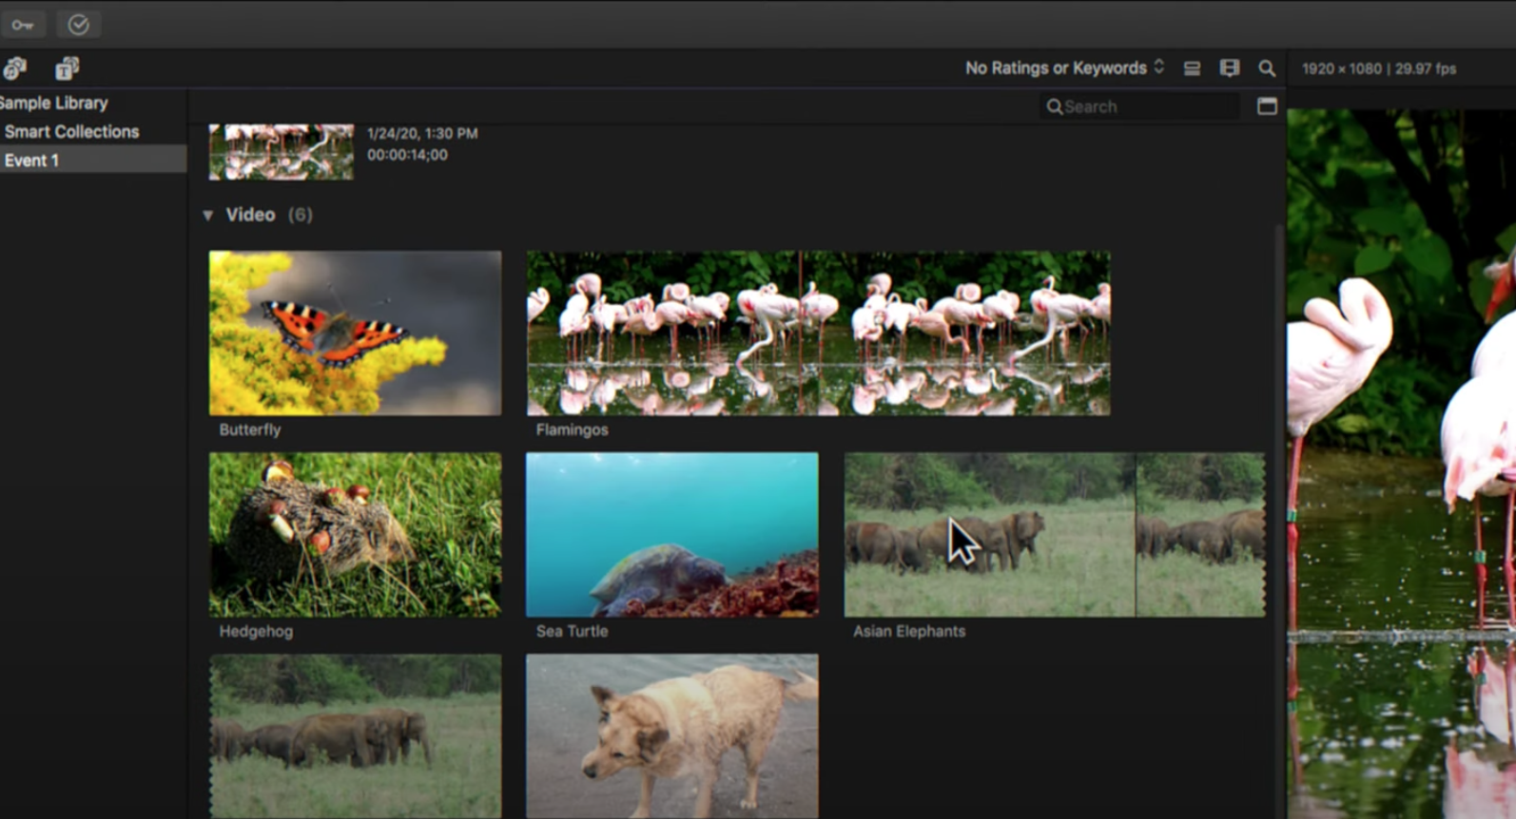
Task: Open the Titles and Generators sidebar
Action: pyautogui.click(x=67, y=68)
